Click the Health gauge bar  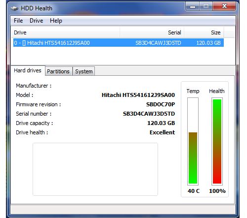click(x=217, y=141)
